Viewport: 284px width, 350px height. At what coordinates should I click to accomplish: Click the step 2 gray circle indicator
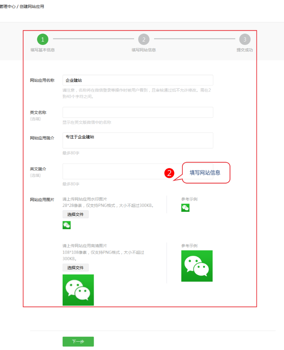[x=144, y=39]
